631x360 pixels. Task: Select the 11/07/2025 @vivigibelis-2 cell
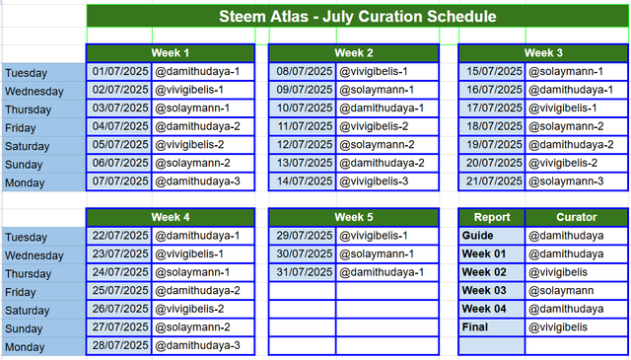387,126
